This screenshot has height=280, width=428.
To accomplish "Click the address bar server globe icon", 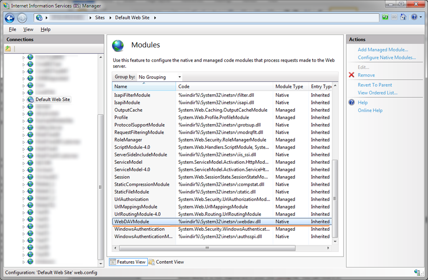I will coord(39,18).
